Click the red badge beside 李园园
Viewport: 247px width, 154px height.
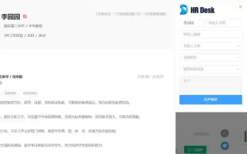tap(25, 16)
